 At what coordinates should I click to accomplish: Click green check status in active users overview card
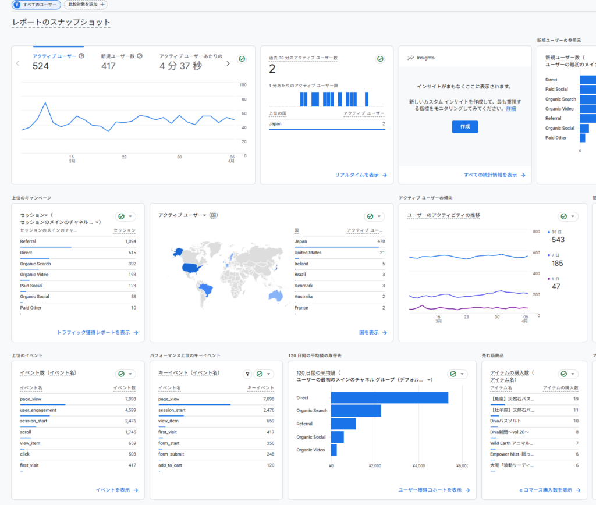[x=242, y=59]
